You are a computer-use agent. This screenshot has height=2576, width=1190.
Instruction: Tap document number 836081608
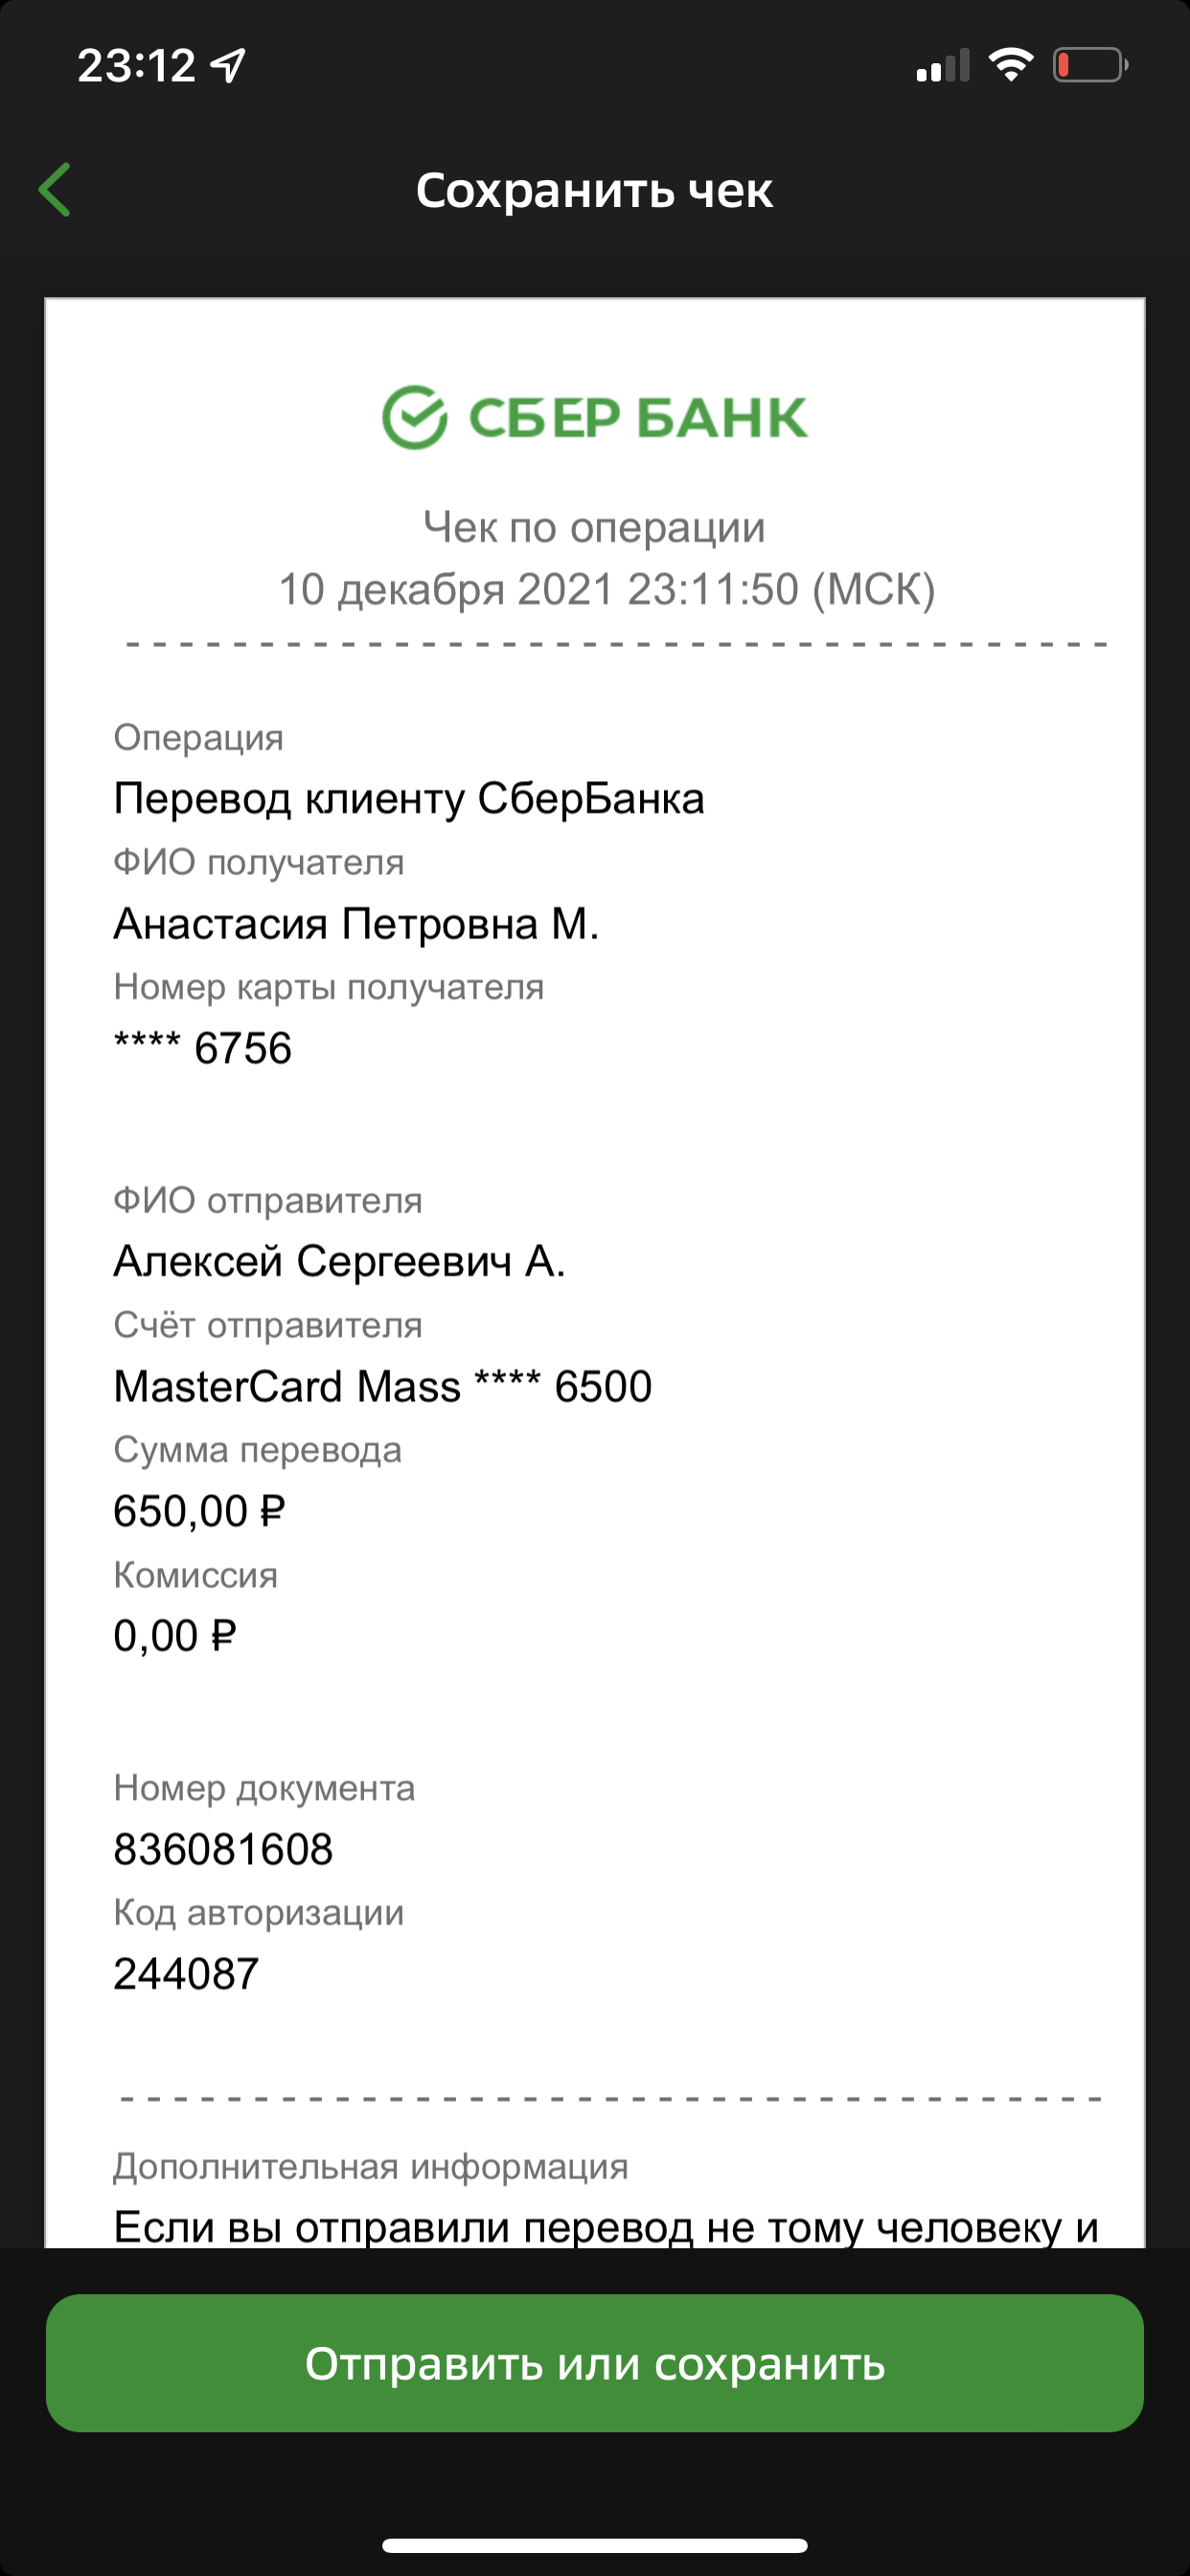pyautogui.click(x=223, y=1849)
